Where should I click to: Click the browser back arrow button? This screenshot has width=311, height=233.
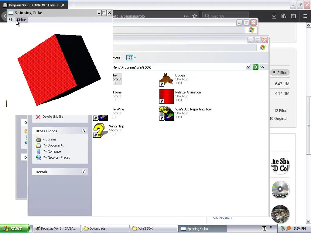click(x=5, y=16)
